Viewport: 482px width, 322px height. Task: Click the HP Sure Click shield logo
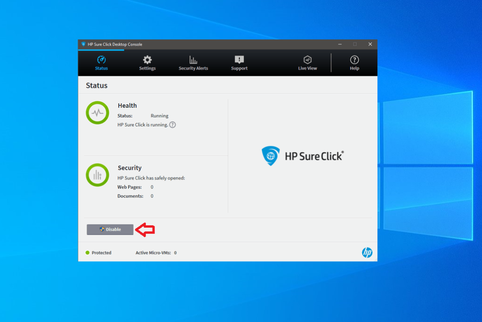270,156
